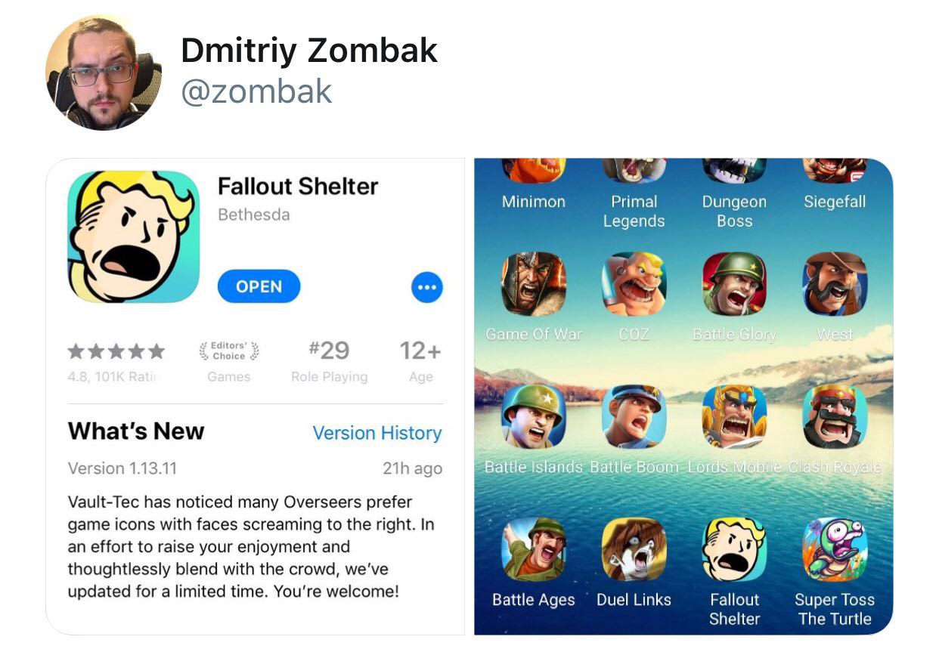Open the Battle Glory app icon
Viewport: 939px width, 652px height.
[x=734, y=284]
